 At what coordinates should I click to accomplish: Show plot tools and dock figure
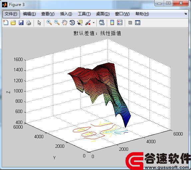tap(138, 23)
